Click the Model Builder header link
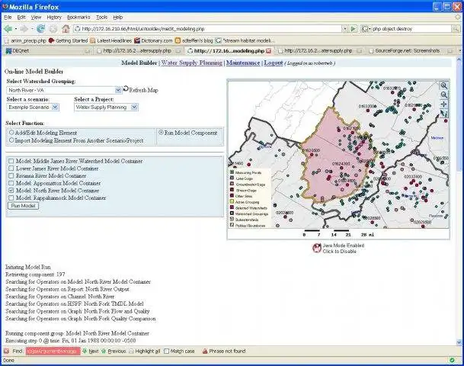This screenshot has height=366, width=464. [139, 63]
